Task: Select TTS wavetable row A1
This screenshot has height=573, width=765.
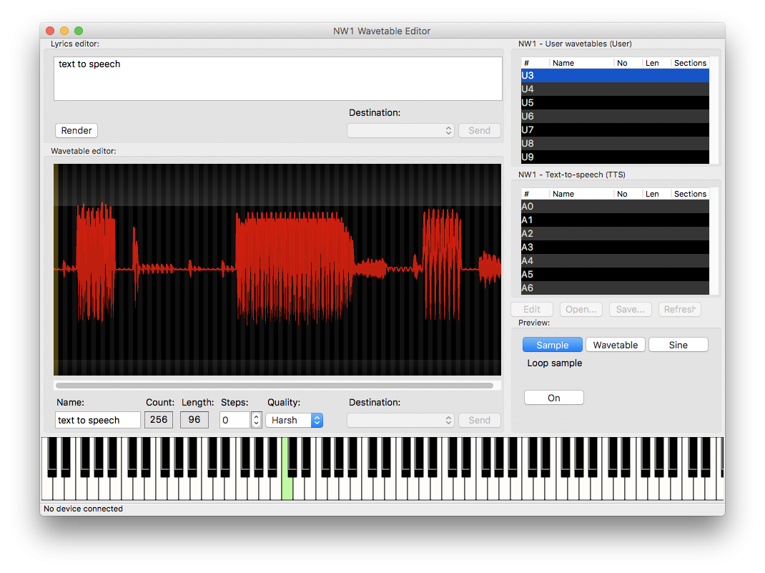Action: pyautogui.click(x=615, y=220)
